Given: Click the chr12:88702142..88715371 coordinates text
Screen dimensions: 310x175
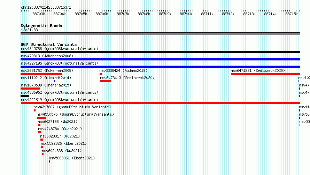Looking at the screenshot, I should tap(46, 7).
